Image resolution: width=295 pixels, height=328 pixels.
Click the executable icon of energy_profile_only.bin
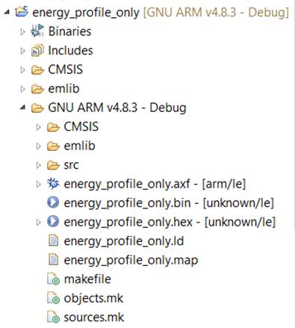(x=53, y=202)
